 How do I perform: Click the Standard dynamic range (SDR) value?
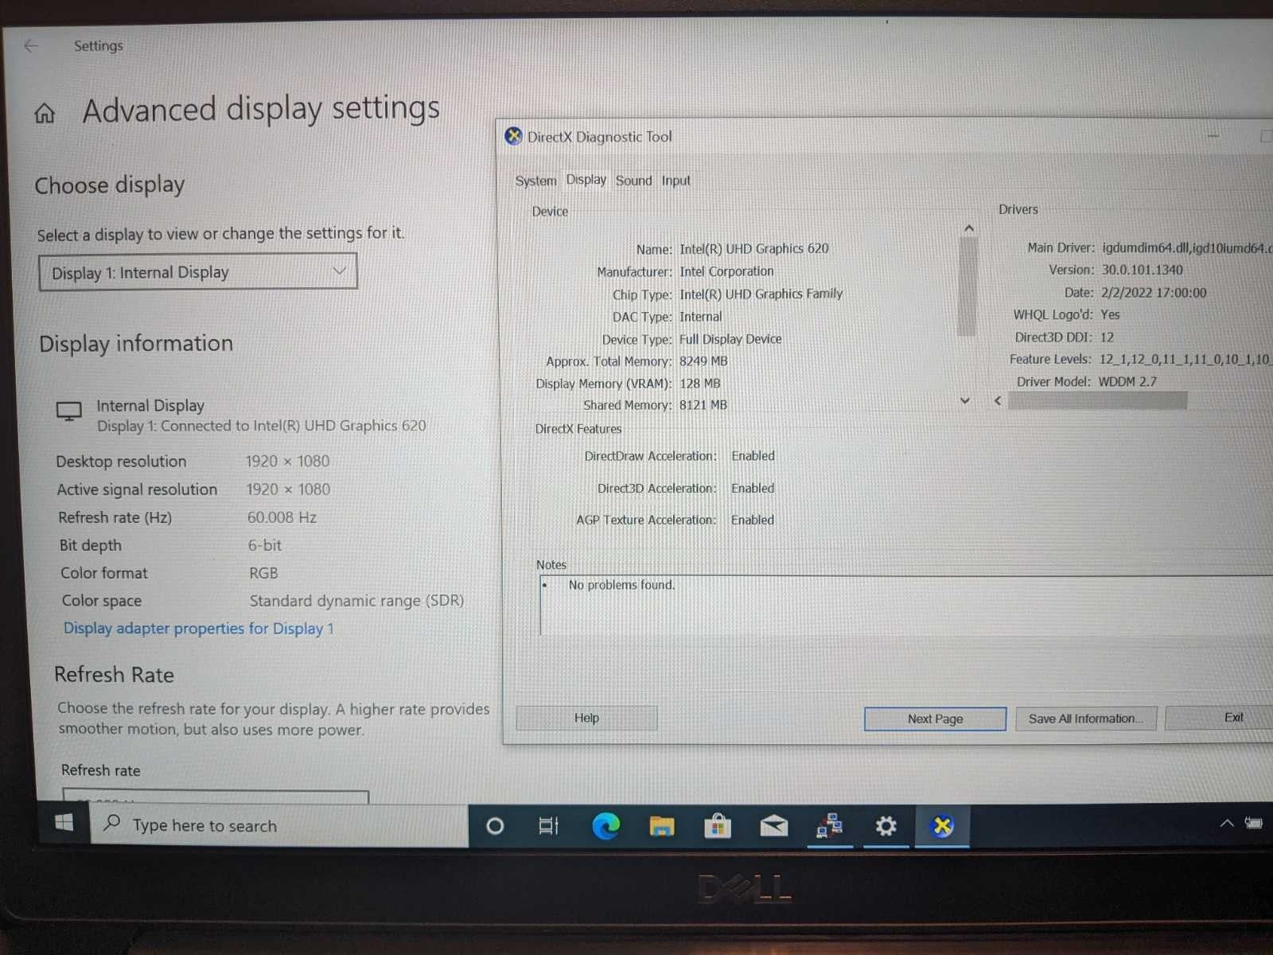[356, 601]
